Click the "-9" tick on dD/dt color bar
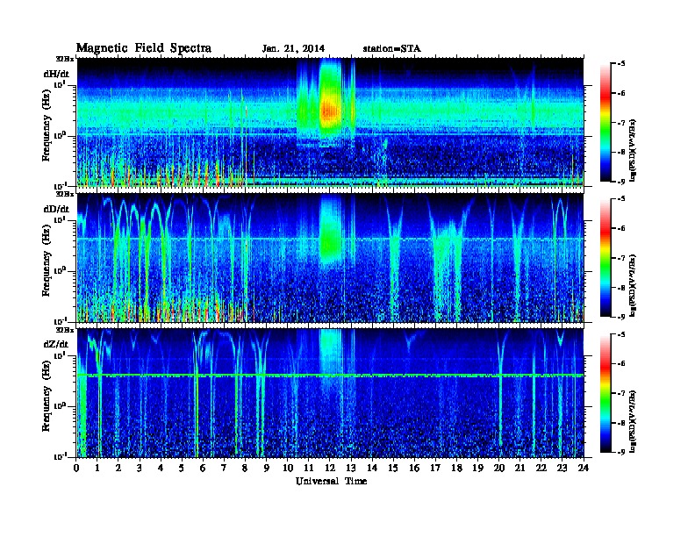Viewport: 695px width, 537px height. (x=621, y=317)
